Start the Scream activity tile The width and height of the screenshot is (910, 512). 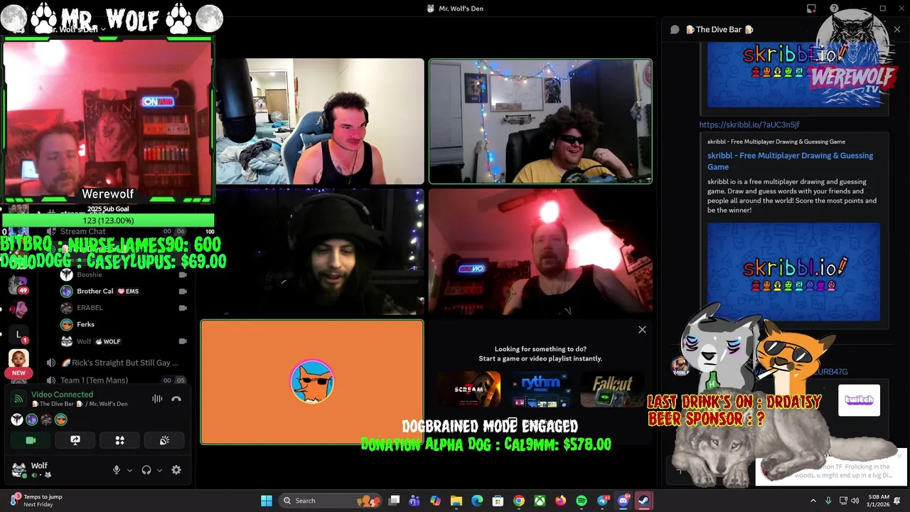tap(469, 390)
